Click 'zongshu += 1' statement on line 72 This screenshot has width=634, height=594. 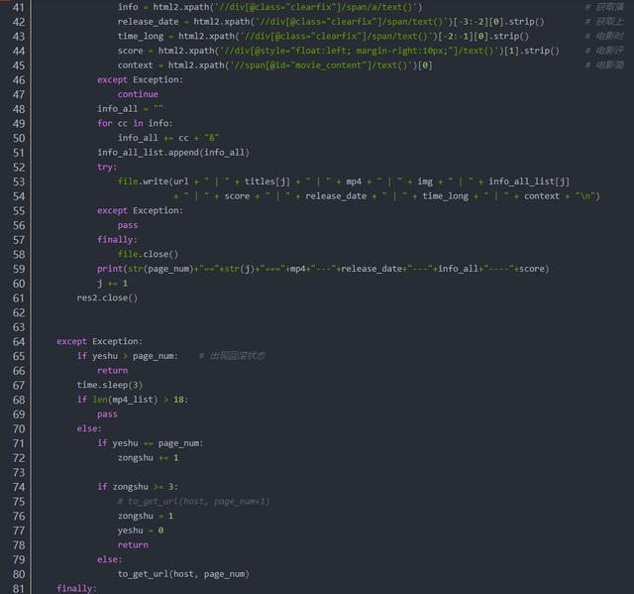148,458
